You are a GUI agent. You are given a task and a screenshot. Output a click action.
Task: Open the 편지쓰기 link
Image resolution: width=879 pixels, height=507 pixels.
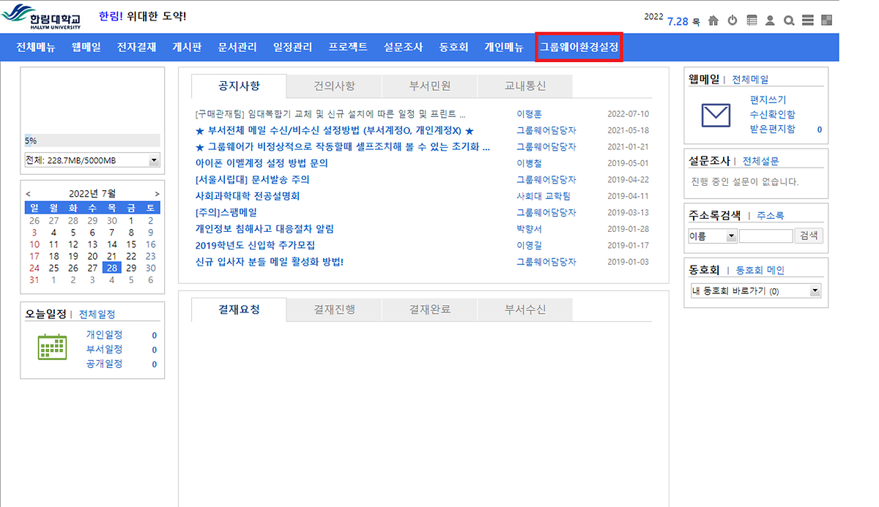tap(768, 100)
